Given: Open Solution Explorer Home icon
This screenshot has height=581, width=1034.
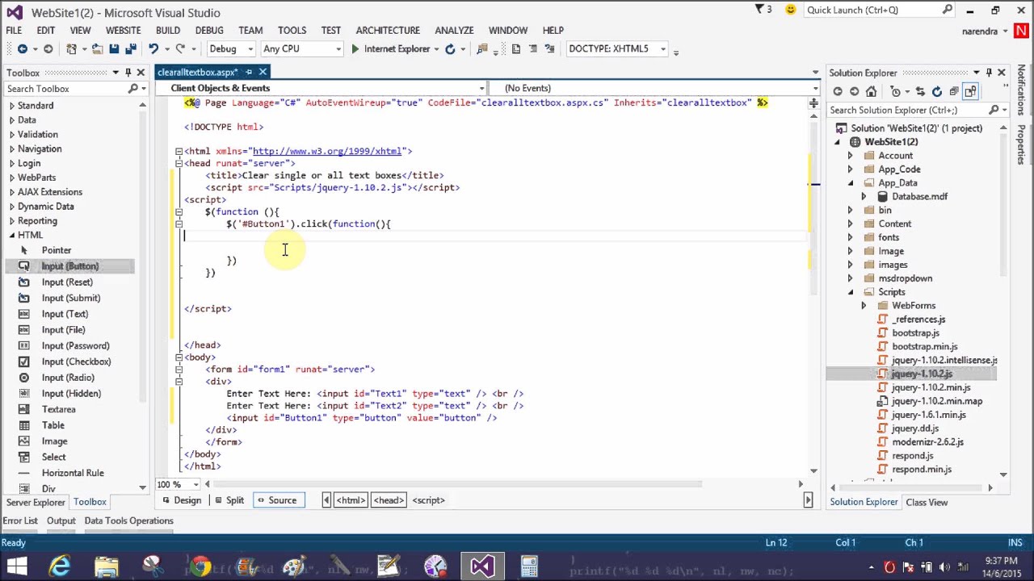Looking at the screenshot, I should point(871,91).
